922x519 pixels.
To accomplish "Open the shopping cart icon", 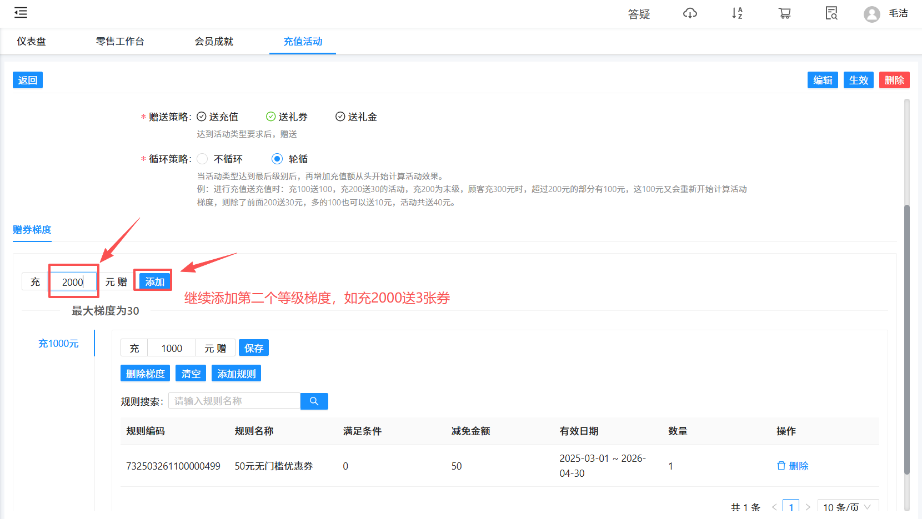I will [784, 14].
